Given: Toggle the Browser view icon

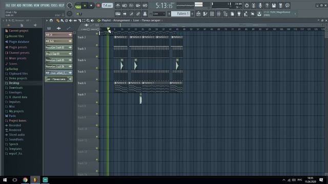Looking at the screenshot, I should click(x=225, y=14).
